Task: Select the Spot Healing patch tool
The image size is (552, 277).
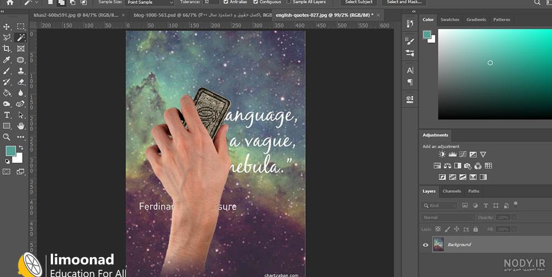Action: pyautogui.click(x=21, y=59)
